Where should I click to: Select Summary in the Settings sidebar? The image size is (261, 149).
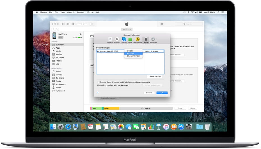(67, 45)
